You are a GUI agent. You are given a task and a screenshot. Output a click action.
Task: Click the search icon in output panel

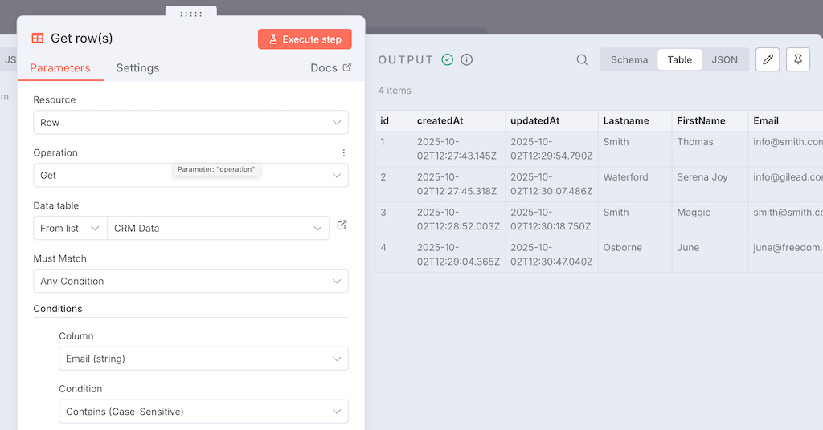click(582, 59)
